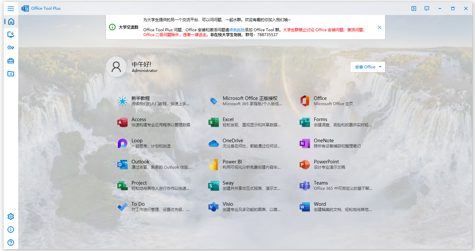Open the document processing sidebar icon
This screenshot has width=475, height=251.
(x=10, y=74)
